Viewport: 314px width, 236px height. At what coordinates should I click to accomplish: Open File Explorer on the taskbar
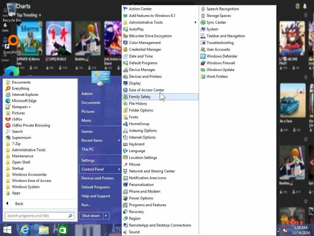click(44, 230)
